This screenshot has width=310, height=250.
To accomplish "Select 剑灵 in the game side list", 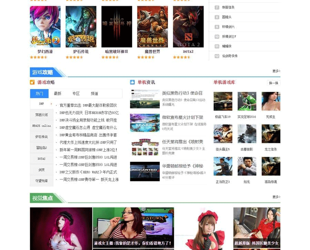I will coord(42,170).
